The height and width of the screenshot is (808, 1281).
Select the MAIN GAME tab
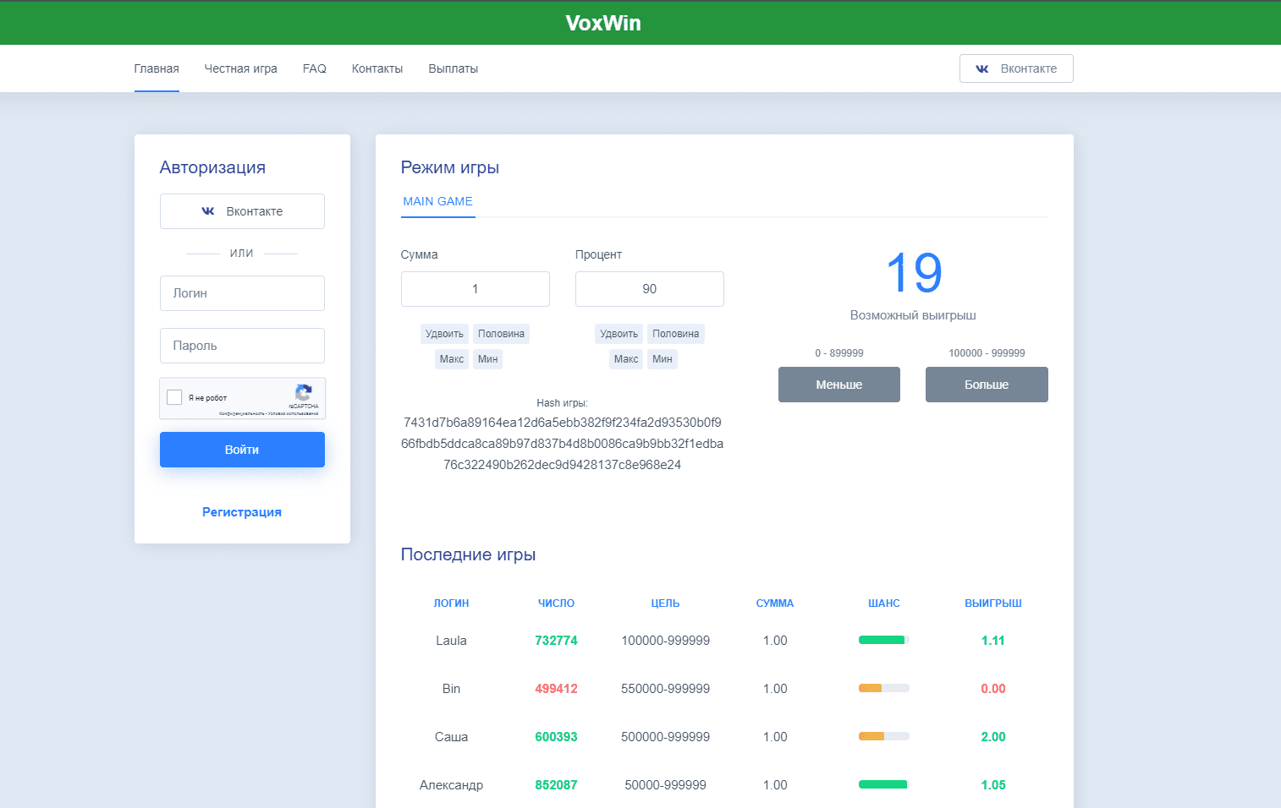(x=437, y=201)
